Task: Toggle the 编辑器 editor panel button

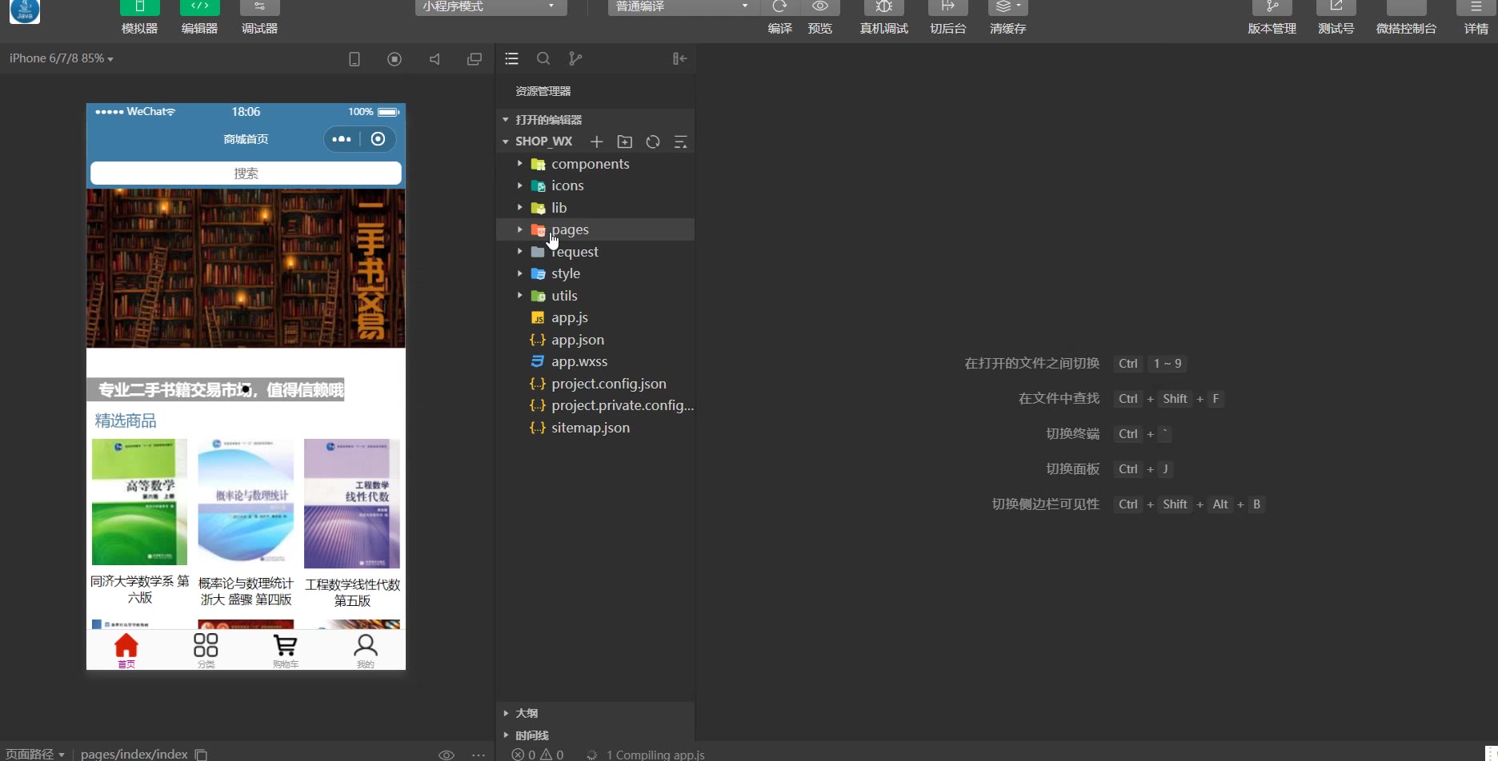Action: click(199, 8)
